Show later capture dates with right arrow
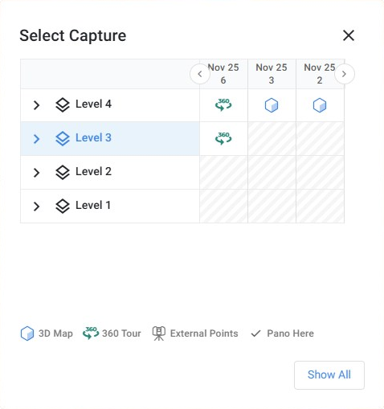 (x=345, y=74)
